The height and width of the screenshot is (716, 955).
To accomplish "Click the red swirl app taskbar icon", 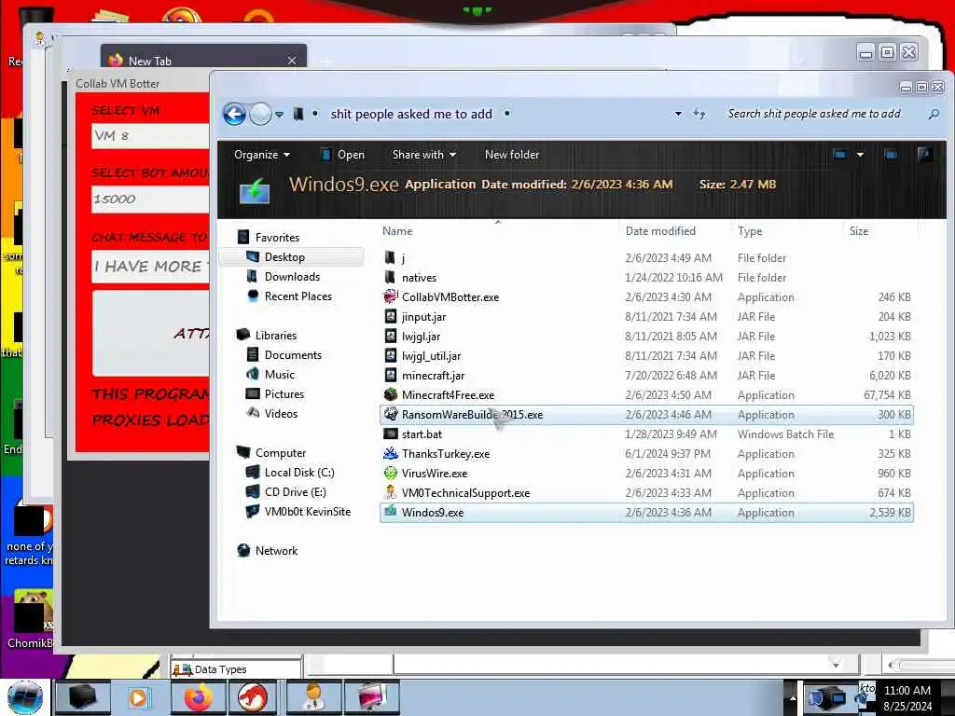I will pyautogui.click(x=254, y=697).
